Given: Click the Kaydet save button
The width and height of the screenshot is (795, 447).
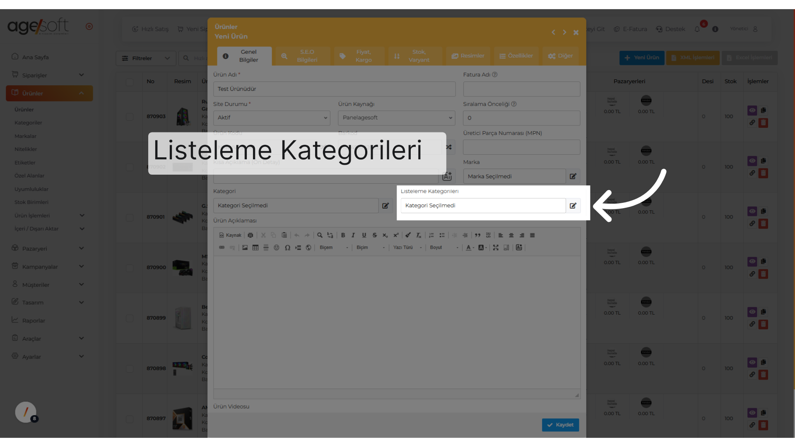Looking at the screenshot, I should pyautogui.click(x=561, y=425).
